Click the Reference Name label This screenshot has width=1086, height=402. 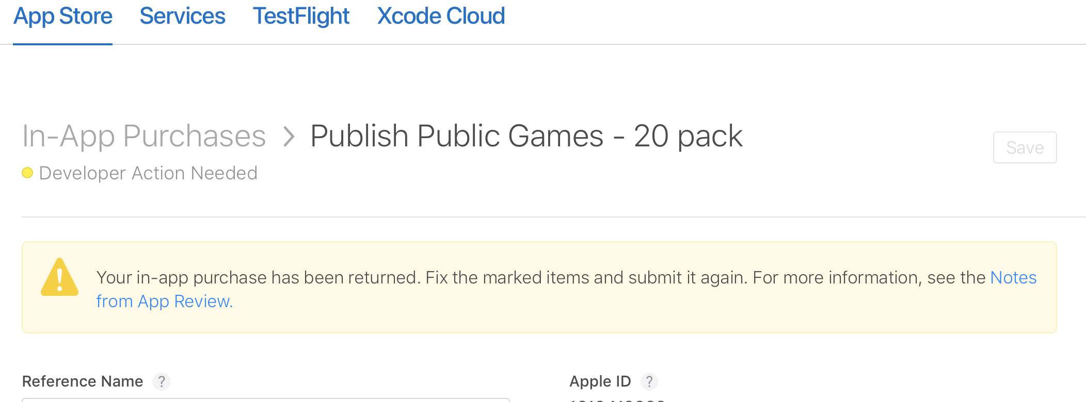tap(83, 381)
